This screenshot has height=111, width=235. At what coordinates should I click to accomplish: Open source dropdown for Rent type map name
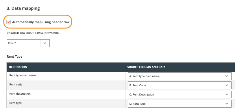click(180, 76)
